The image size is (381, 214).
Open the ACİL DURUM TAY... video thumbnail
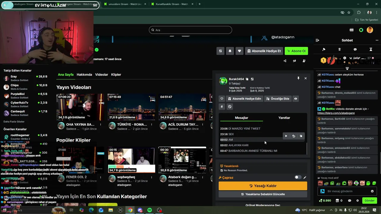point(182,107)
